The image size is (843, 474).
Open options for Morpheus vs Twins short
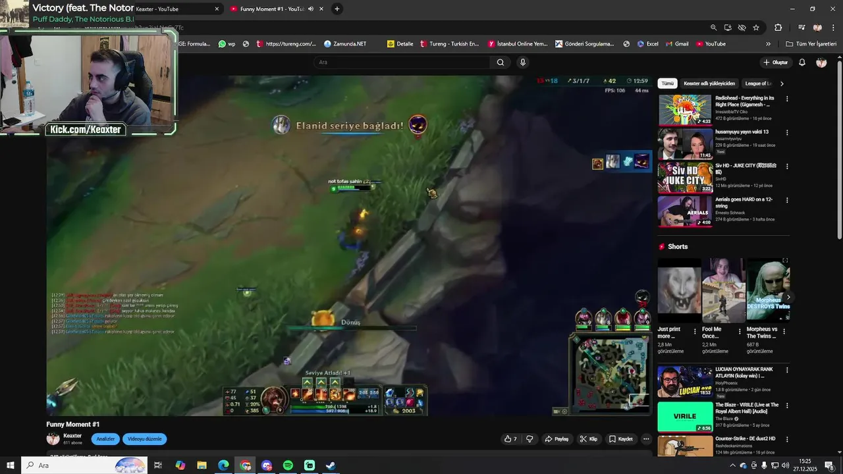tap(784, 332)
